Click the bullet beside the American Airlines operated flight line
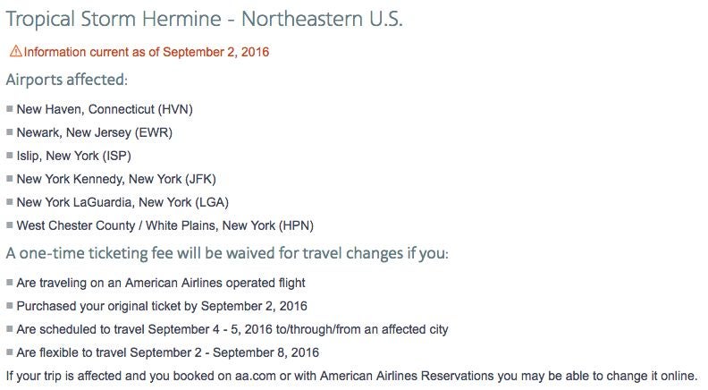708x390 pixels. [x=10, y=283]
